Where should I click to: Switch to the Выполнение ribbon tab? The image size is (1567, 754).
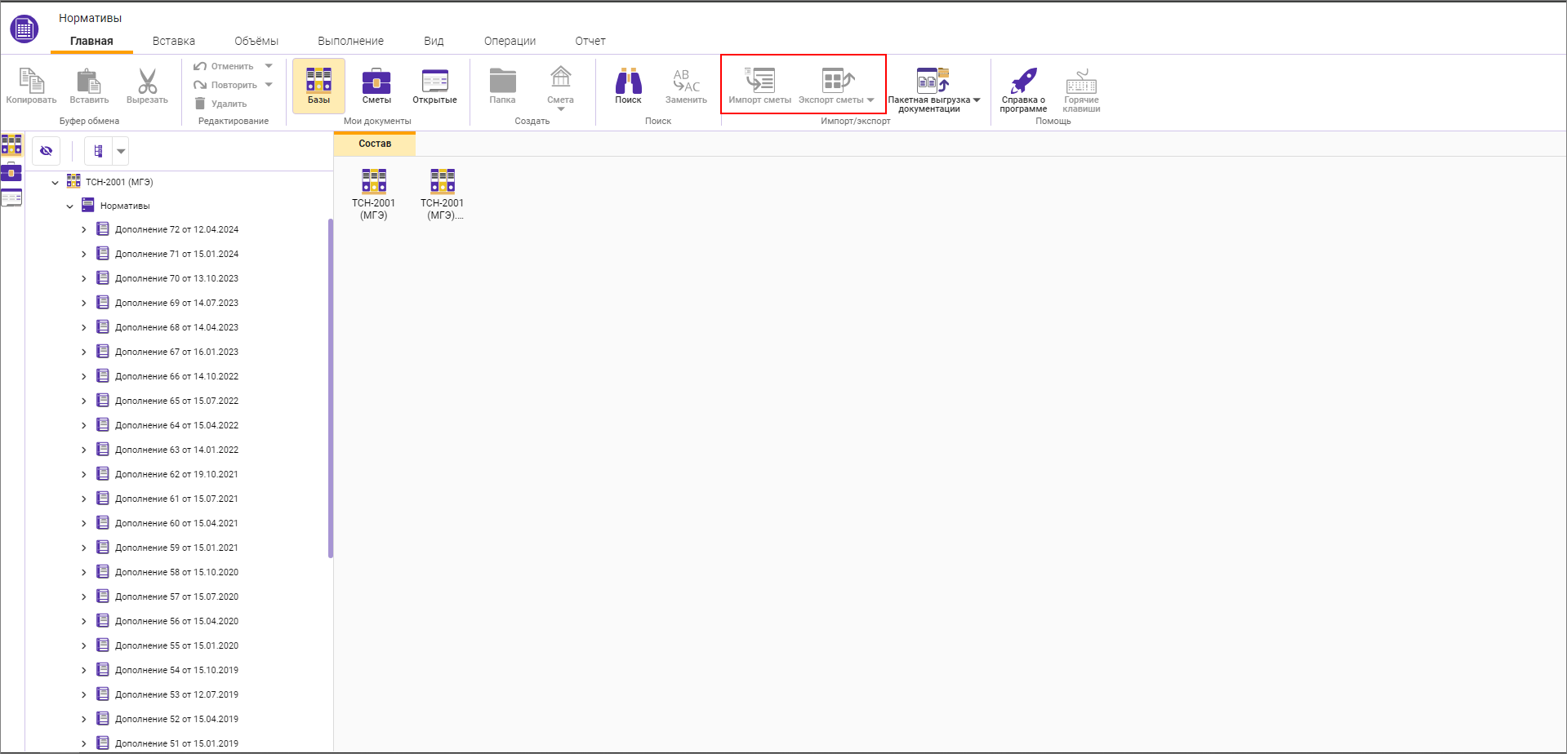tap(350, 41)
